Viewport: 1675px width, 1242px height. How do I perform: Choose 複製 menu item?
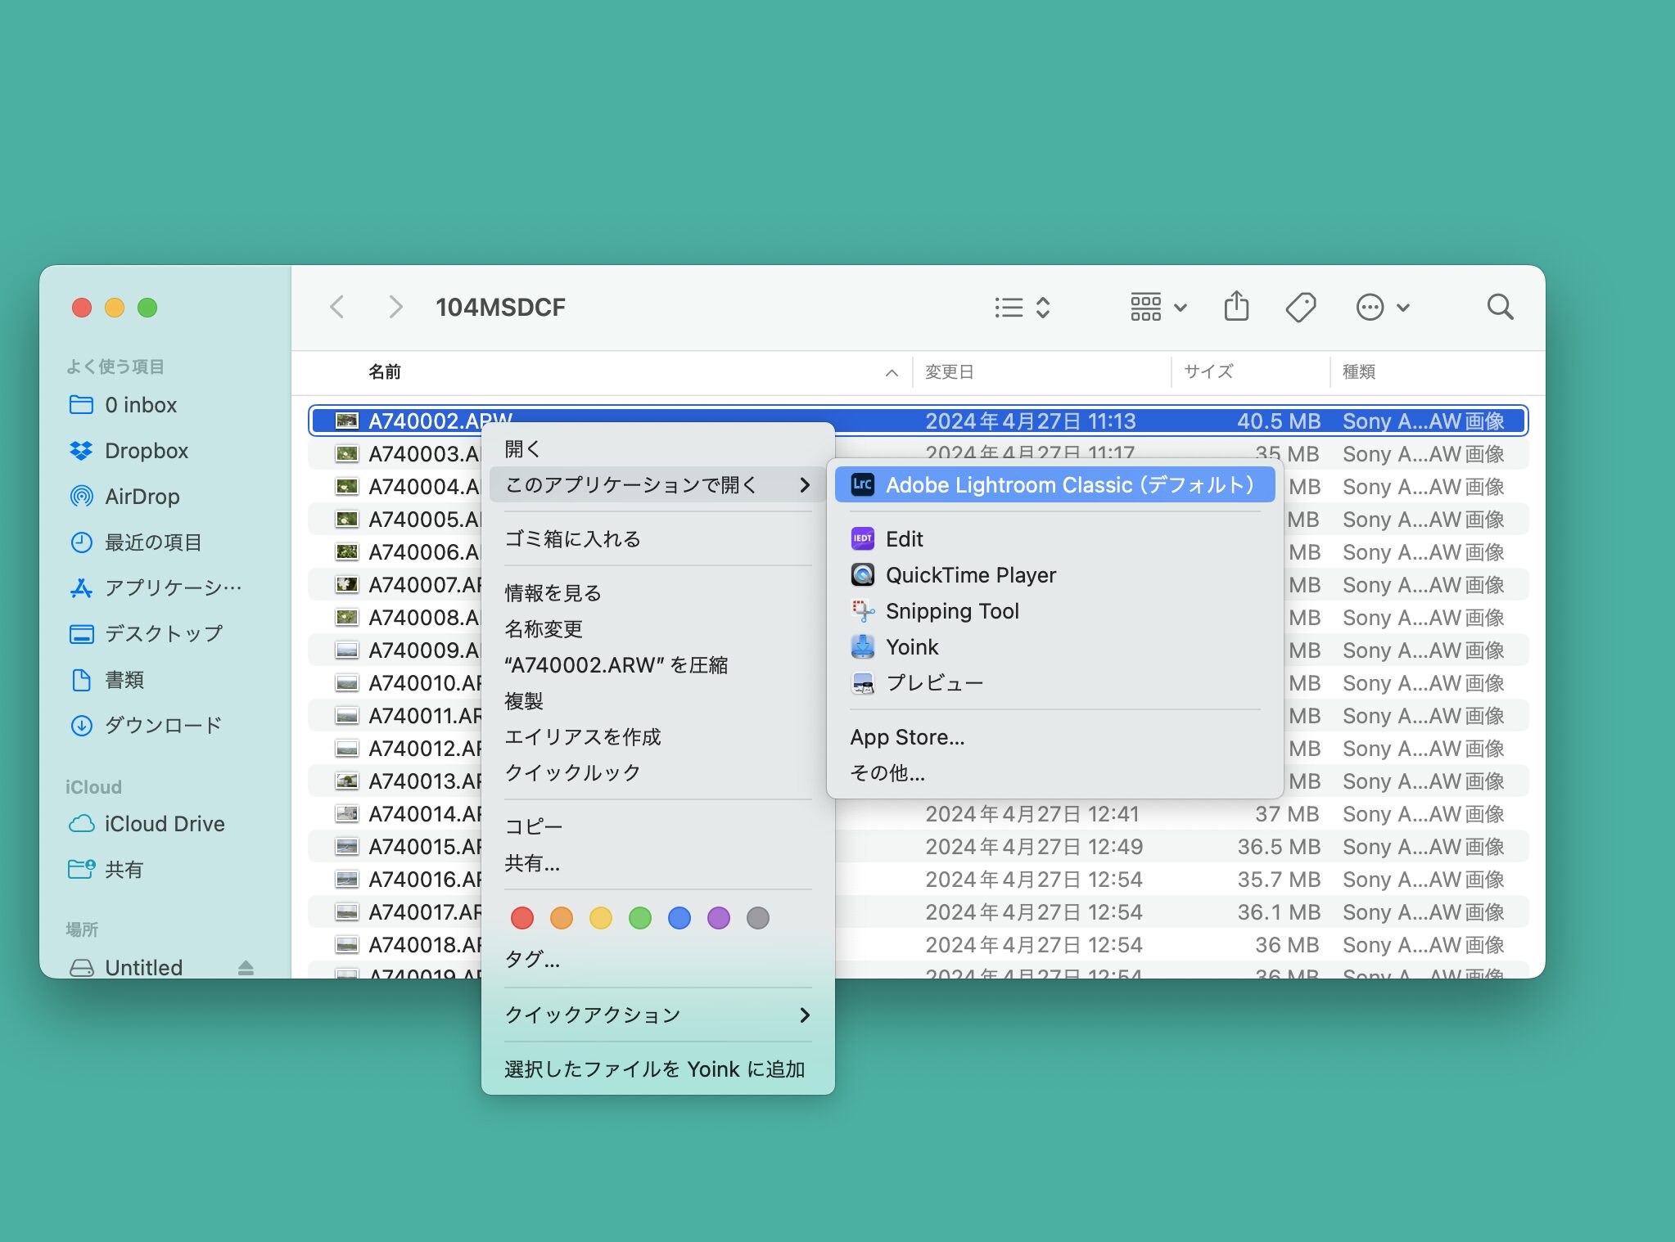coord(658,701)
